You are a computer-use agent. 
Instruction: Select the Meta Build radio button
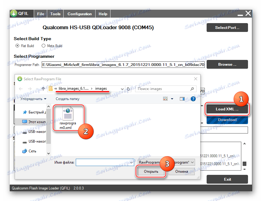(43, 46)
